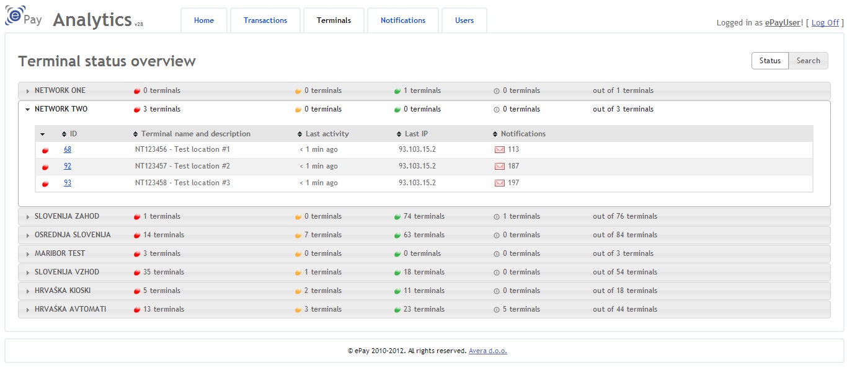Click orange warning icon in HRVAŠKA KIOSKI row
This screenshot has height=368, width=847.
pos(298,291)
